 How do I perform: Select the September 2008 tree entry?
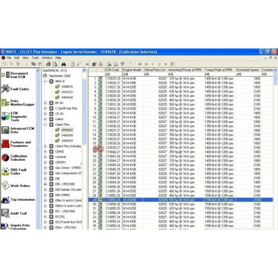click(x=59, y=76)
